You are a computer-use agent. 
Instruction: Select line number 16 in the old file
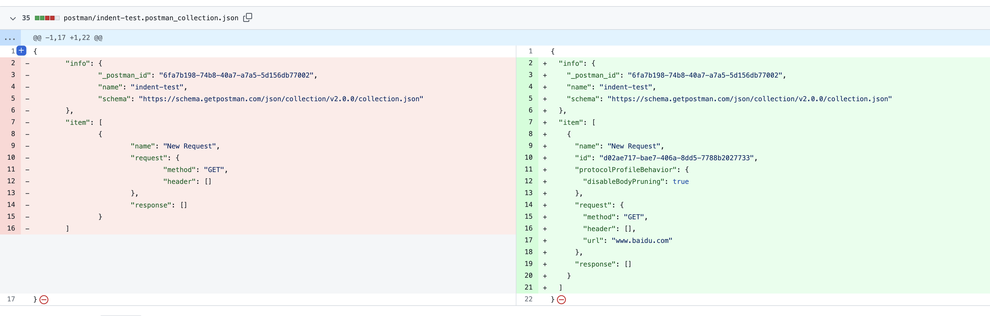[11, 228]
